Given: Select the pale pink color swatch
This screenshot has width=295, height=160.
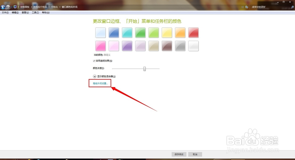Looking at the screenshot, I should pyautogui.click(x=114, y=46).
